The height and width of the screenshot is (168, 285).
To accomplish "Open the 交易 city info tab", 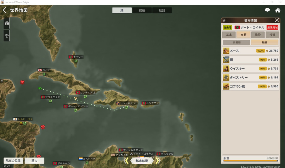I will coord(243,35).
